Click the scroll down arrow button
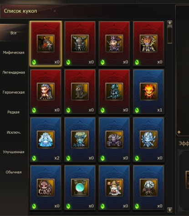The height and width of the screenshot is (216, 189). 170,210
